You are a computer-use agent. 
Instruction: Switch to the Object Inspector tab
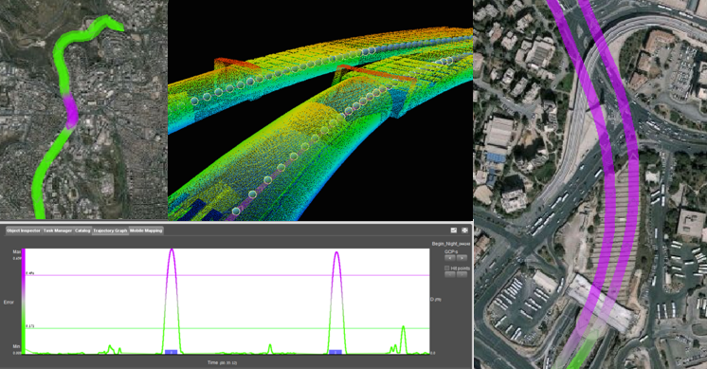coord(24,231)
